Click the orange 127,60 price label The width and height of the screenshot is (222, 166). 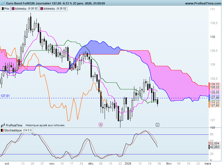[x=215, y=106]
